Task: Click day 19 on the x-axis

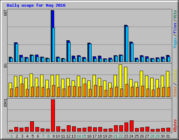Action: (x=105, y=136)
